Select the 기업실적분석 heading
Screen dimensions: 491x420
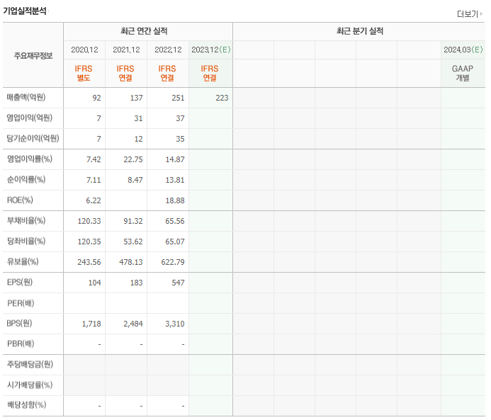pyautogui.click(x=25, y=11)
